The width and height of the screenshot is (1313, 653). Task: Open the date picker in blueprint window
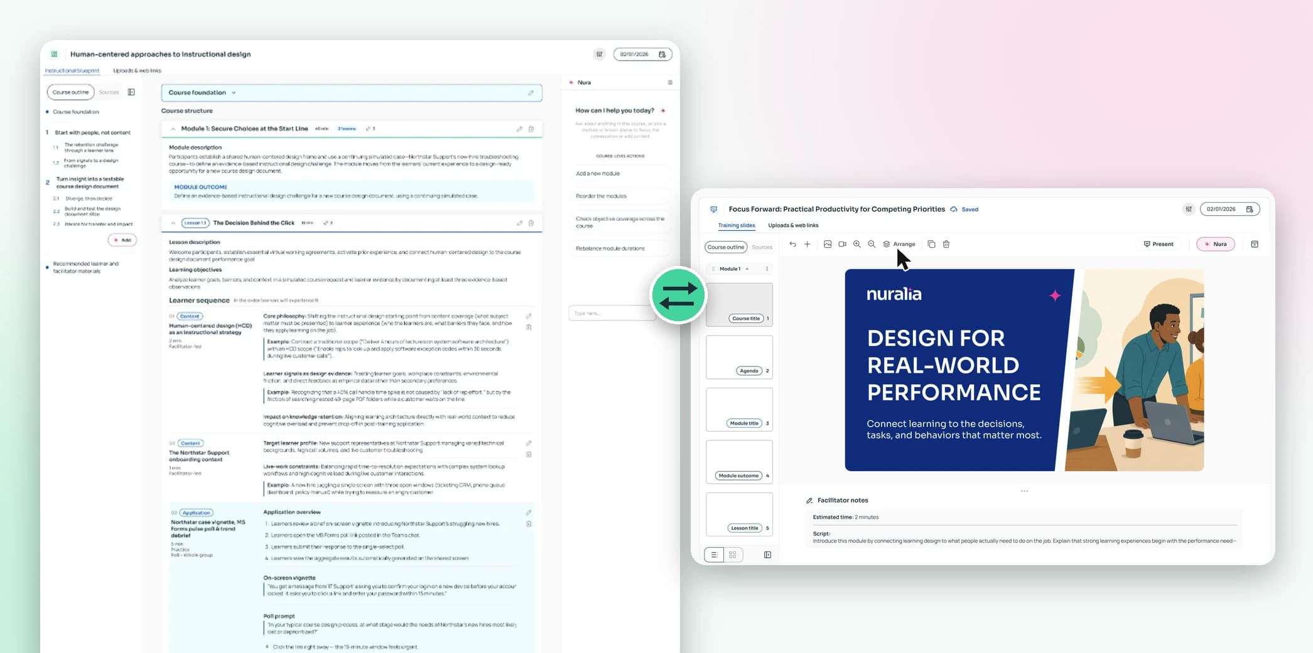(642, 55)
